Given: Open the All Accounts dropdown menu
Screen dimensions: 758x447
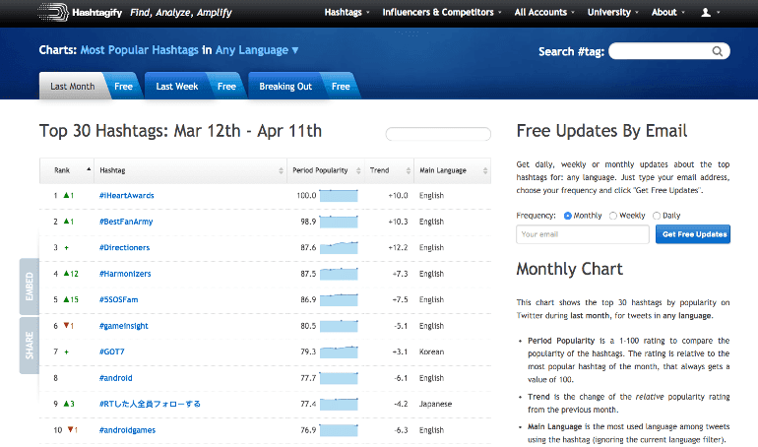Looking at the screenshot, I should pos(544,13).
